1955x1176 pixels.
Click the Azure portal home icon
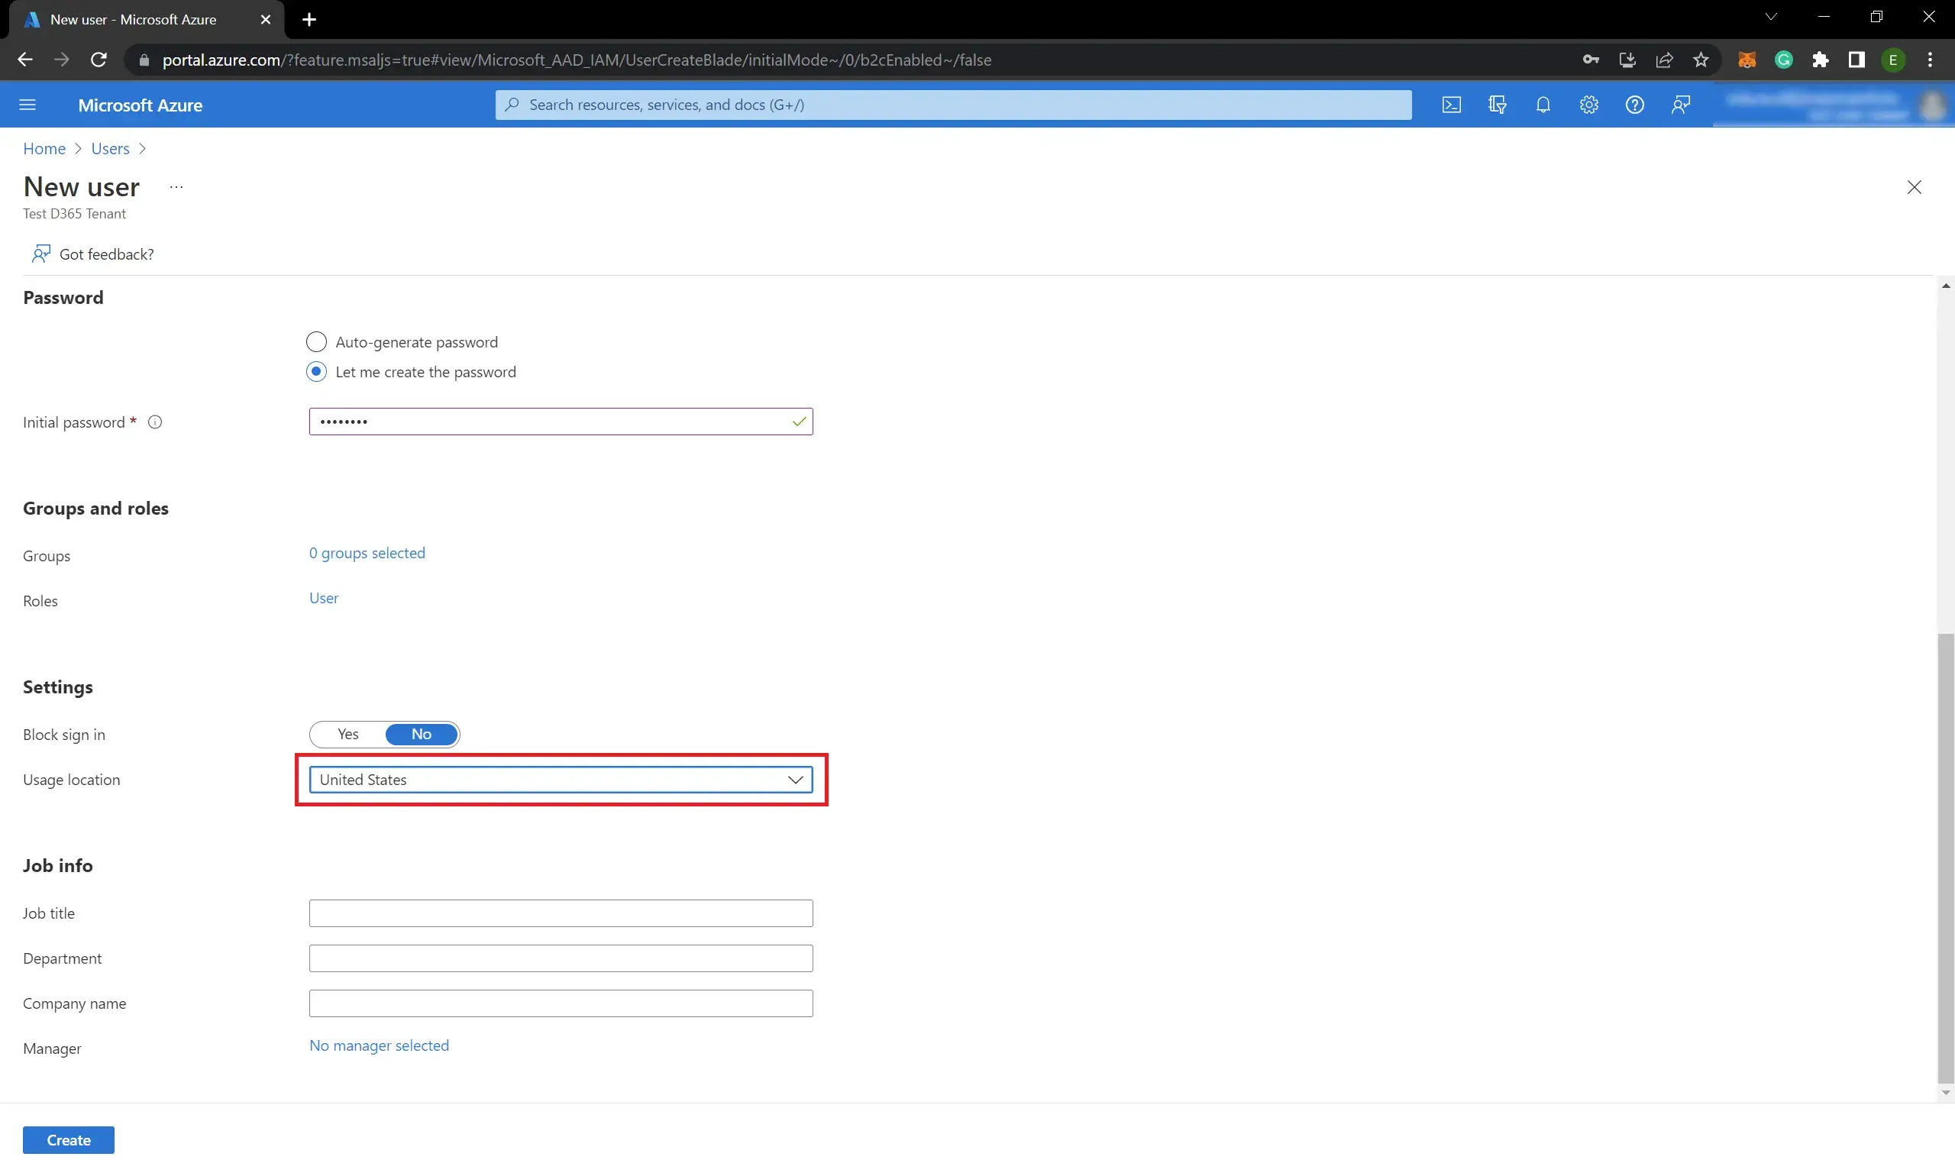(45, 147)
